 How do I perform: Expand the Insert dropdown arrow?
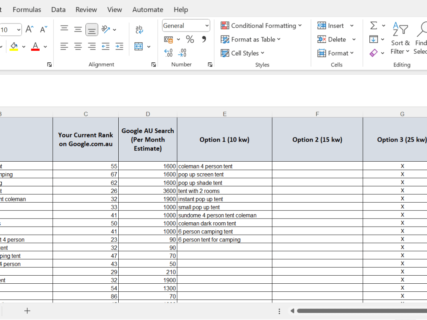[x=352, y=26]
